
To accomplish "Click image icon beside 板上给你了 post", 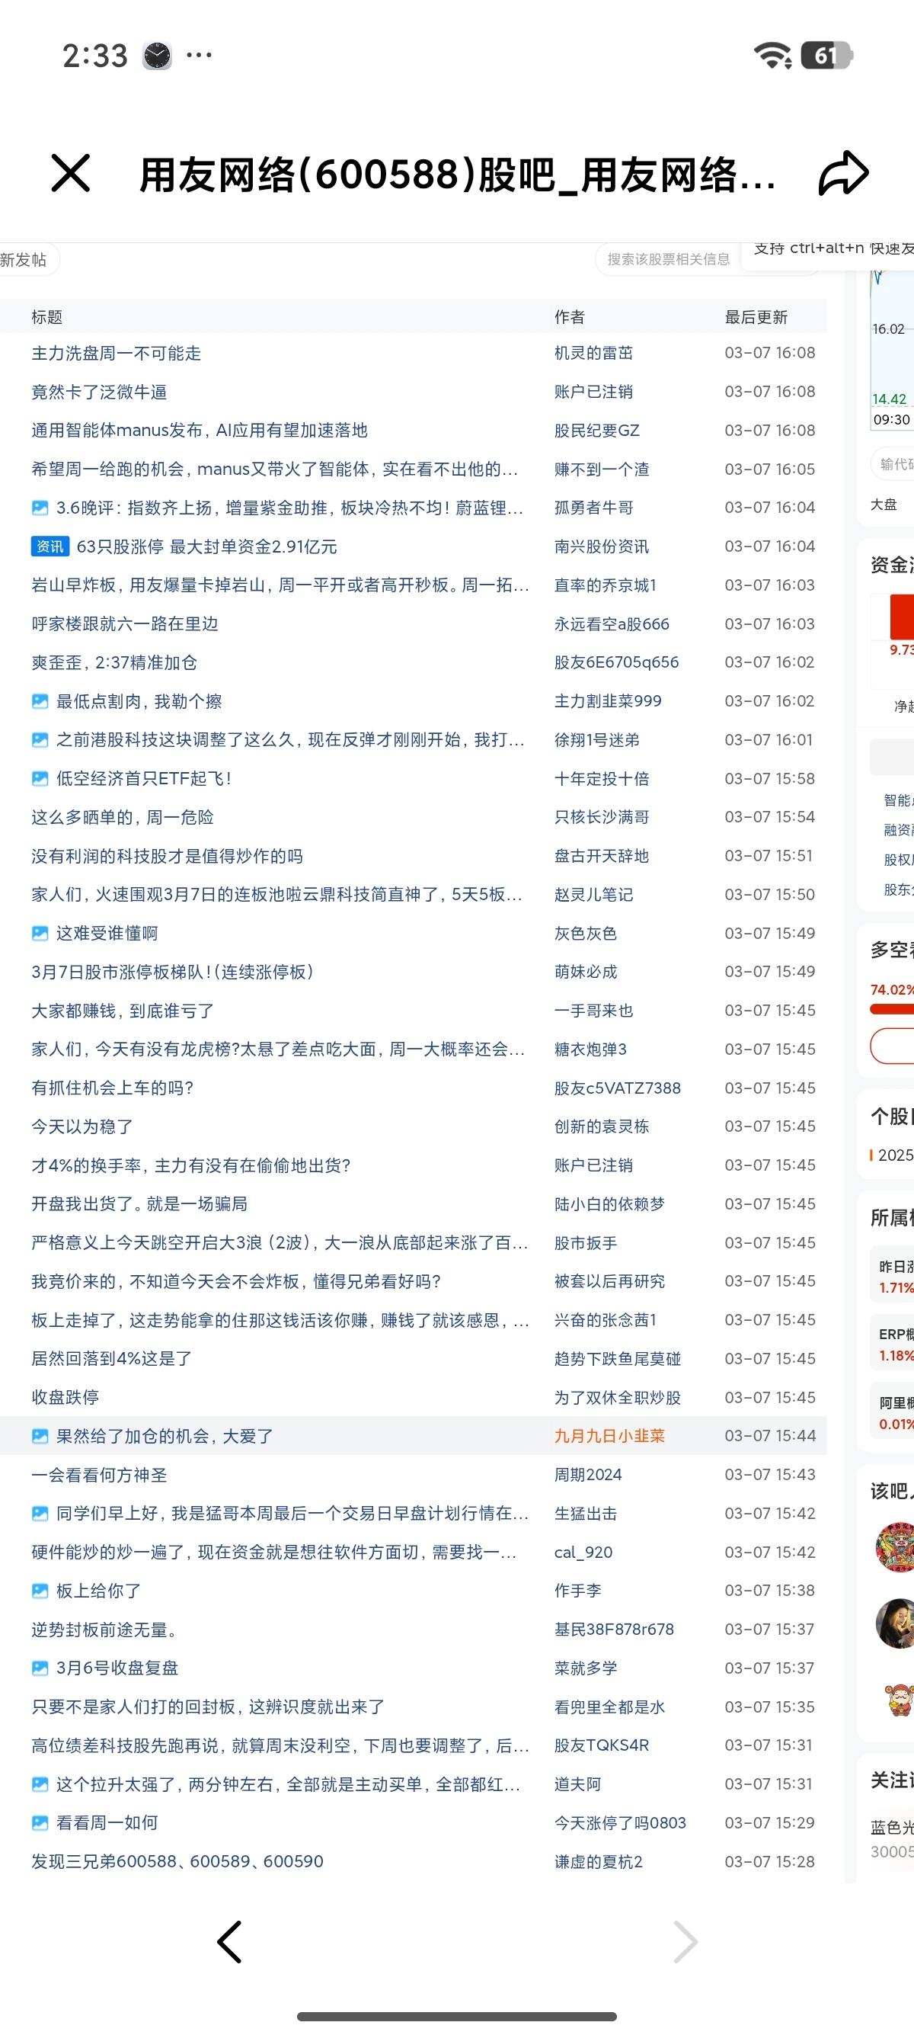I will (x=40, y=1591).
